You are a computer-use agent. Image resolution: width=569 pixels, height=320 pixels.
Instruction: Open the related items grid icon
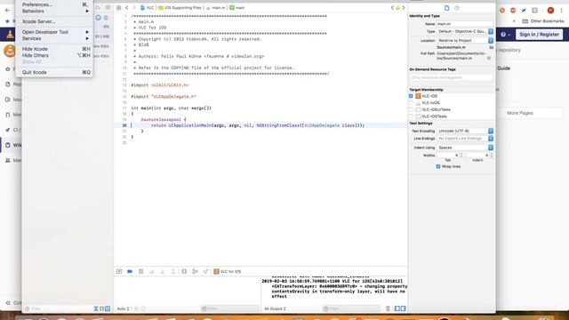click(118, 8)
